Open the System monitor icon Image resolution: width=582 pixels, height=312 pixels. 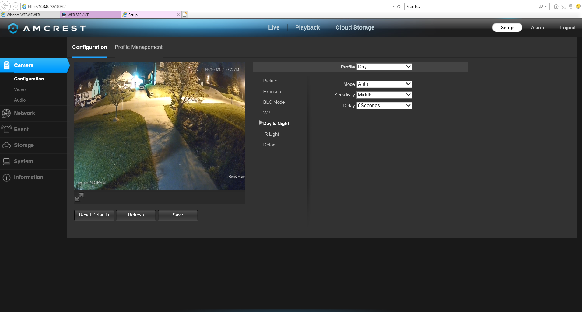tap(6, 161)
